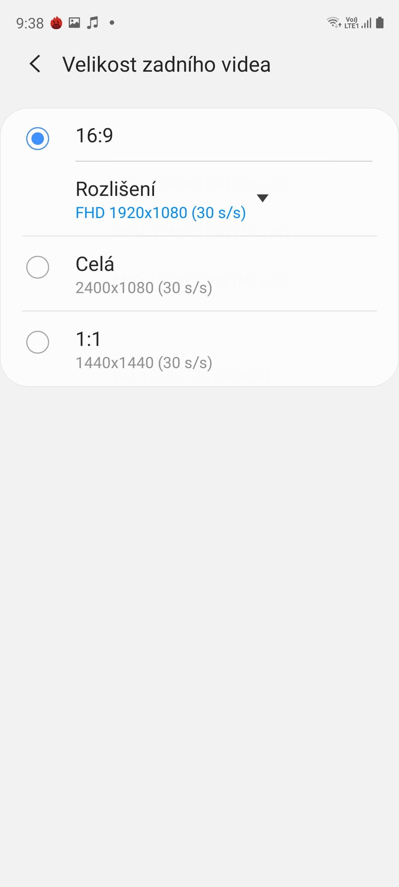Image resolution: width=399 pixels, height=887 pixels.
Task: Tap the 1440x1440 (30 s/s) text
Action: [x=144, y=363]
